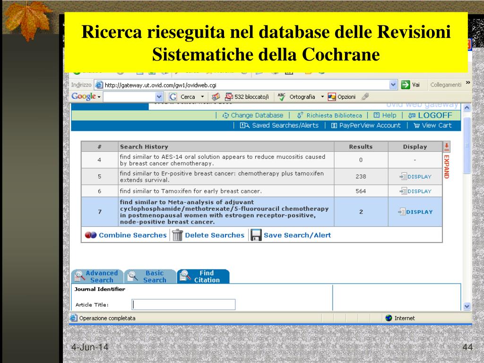The height and width of the screenshot is (363, 484).
Task: Click the page scrollbar down arrow
Action: click(x=467, y=306)
